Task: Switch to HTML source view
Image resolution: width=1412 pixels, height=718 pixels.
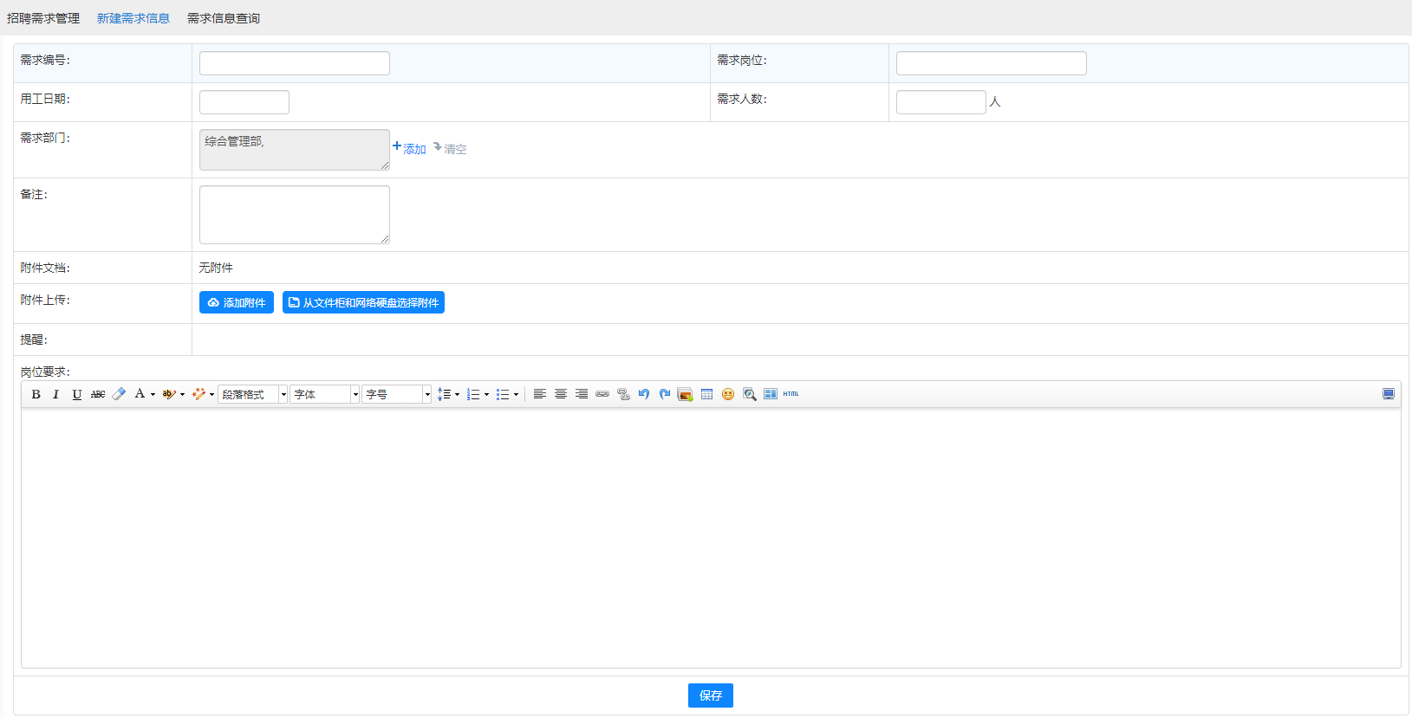Action: pyautogui.click(x=791, y=394)
